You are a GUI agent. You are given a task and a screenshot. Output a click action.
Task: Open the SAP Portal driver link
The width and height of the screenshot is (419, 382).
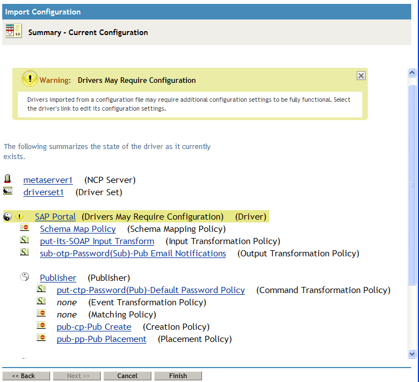tap(55, 217)
